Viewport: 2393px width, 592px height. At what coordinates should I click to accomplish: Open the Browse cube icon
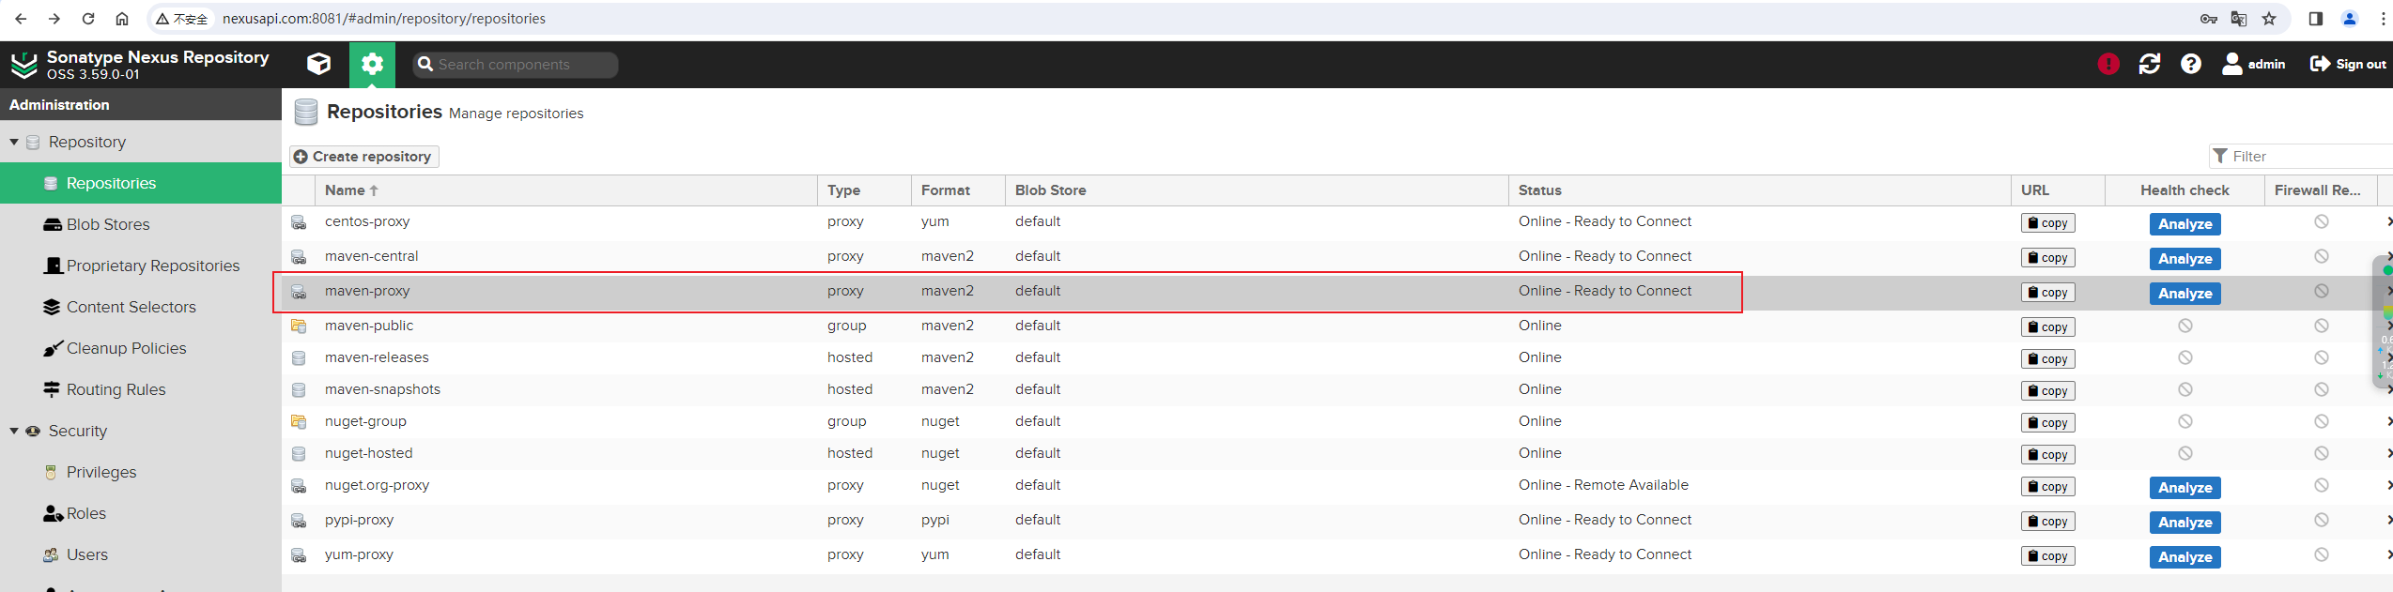[x=319, y=64]
